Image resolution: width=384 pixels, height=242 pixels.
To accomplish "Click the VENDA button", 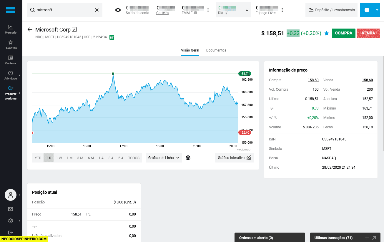I will pos(368,33).
